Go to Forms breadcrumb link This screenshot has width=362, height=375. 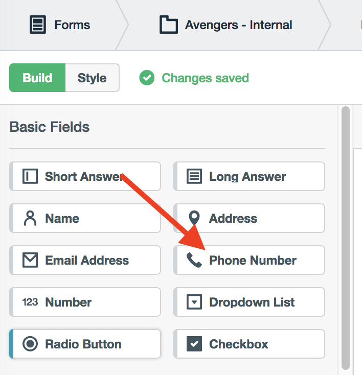point(72,25)
